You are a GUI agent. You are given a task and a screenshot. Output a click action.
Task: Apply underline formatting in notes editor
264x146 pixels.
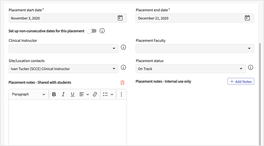(72, 94)
